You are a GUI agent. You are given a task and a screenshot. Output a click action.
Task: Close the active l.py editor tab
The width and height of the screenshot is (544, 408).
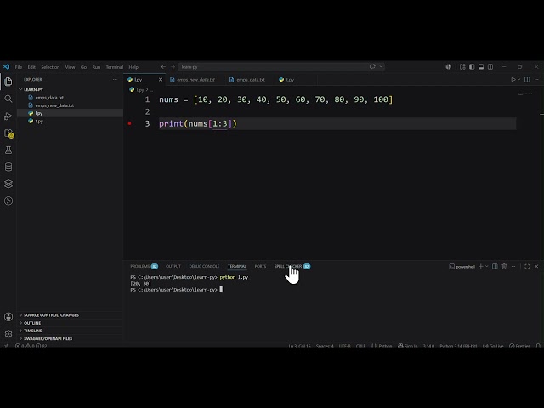[x=161, y=79]
